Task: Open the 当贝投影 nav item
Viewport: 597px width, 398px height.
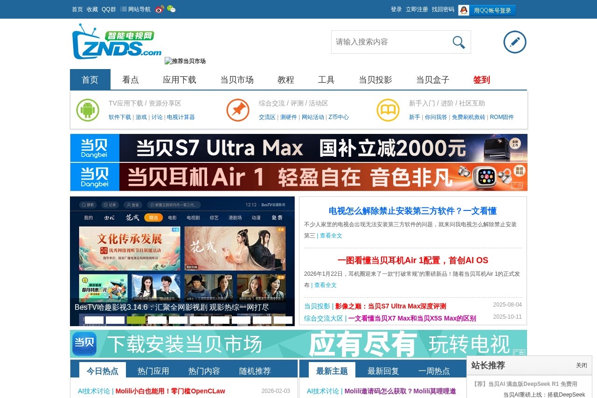Action: point(375,80)
